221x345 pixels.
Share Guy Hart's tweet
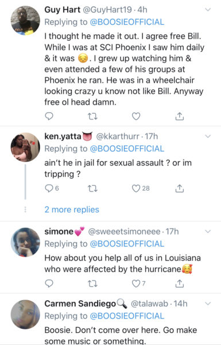(x=180, y=116)
